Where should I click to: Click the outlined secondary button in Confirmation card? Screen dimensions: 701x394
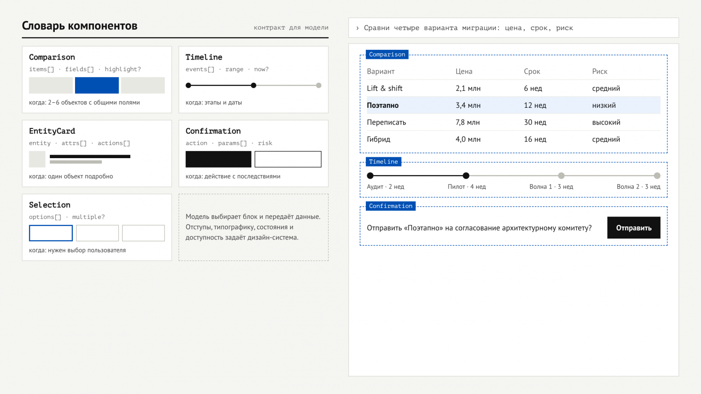(288, 159)
